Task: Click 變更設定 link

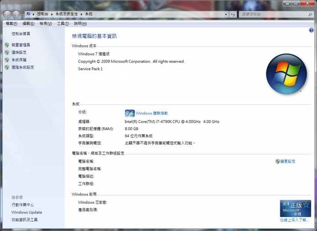Action: (288, 161)
